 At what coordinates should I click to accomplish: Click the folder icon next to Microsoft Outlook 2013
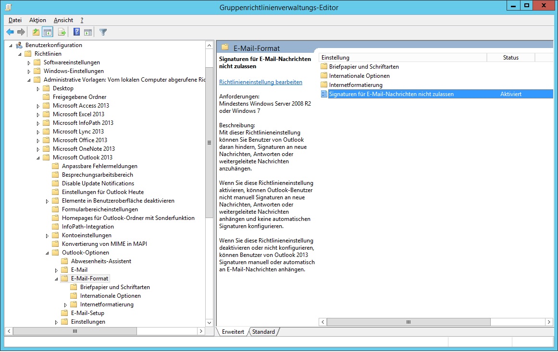click(x=46, y=157)
